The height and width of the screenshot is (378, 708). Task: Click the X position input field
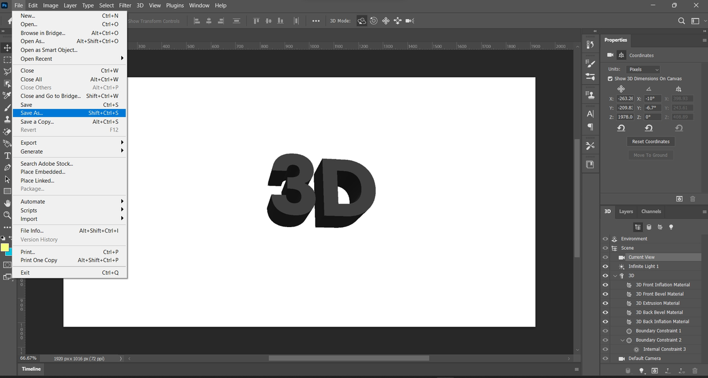(625, 98)
